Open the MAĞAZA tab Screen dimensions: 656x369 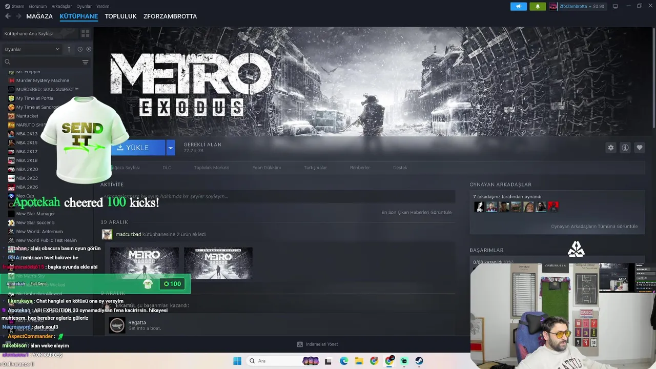tap(39, 16)
